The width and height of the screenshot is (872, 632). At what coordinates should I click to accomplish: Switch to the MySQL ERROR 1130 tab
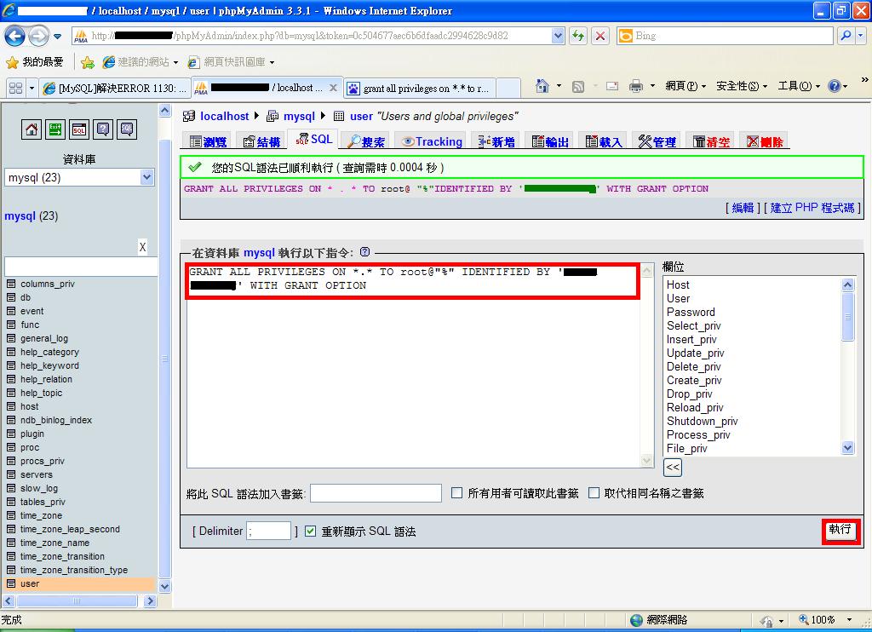coord(116,88)
